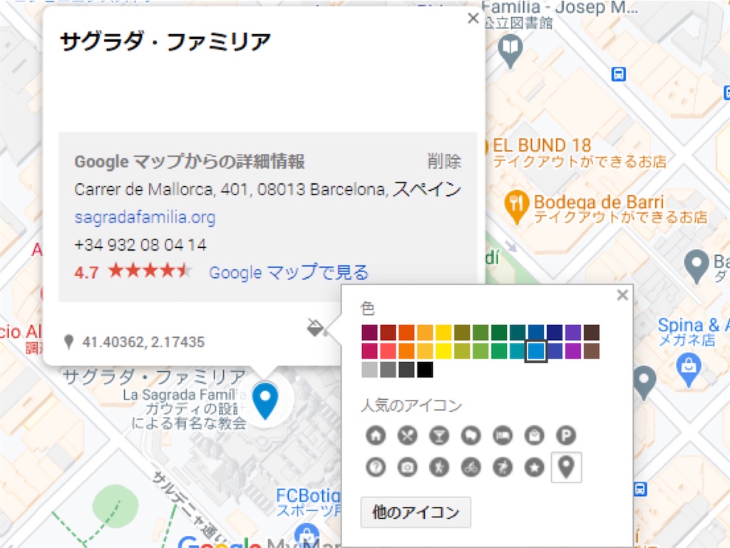Image resolution: width=730 pixels, height=548 pixels.
Task: Click the 4.7 star rating
Action: pyautogui.click(x=133, y=272)
